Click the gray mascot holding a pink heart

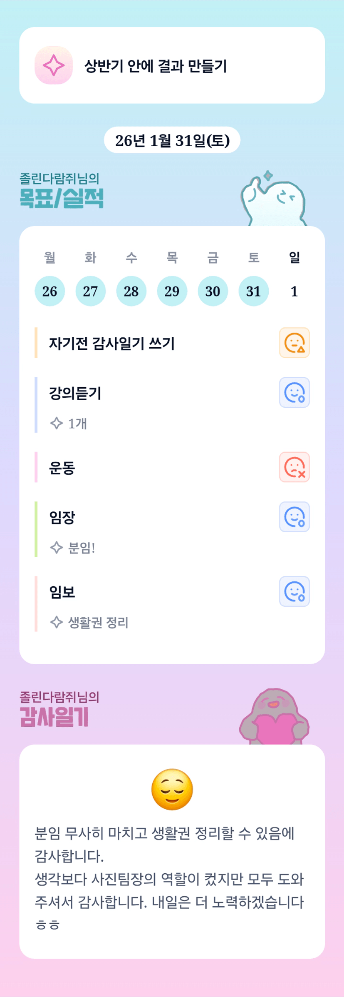[275, 717]
